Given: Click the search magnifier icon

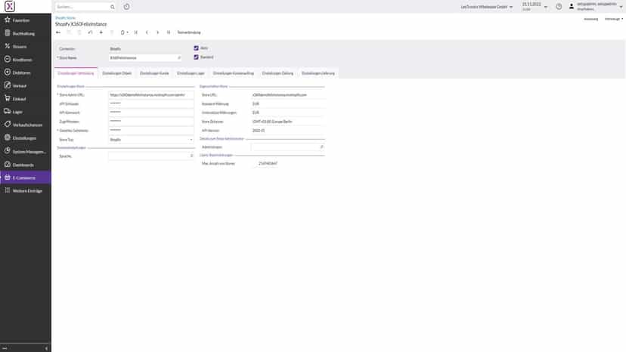Looking at the screenshot, I should (x=113, y=7).
